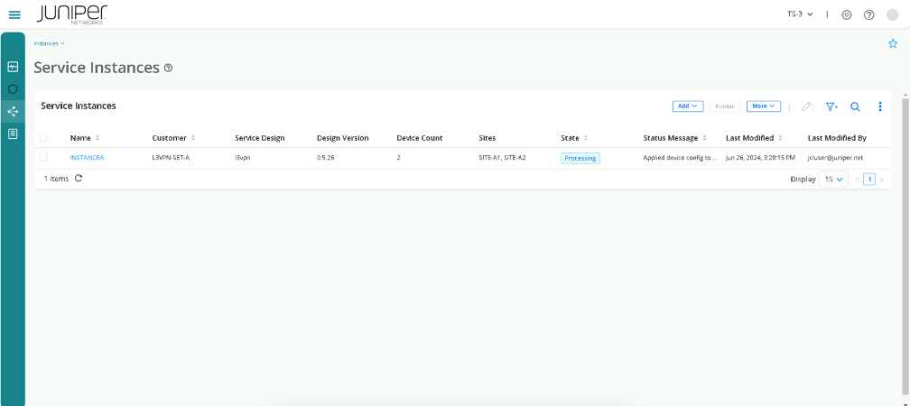The image size is (910, 406).
Task: Click the Jun 26, 2024 last modified cell
Action: pyautogui.click(x=760, y=158)
